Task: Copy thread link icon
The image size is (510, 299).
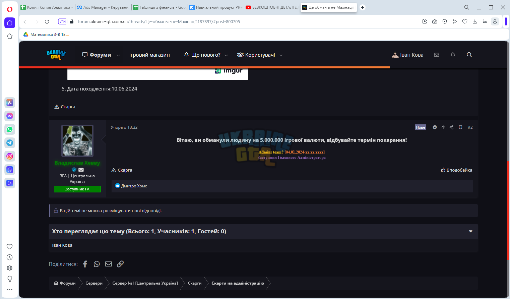Action: click(120, 264)
